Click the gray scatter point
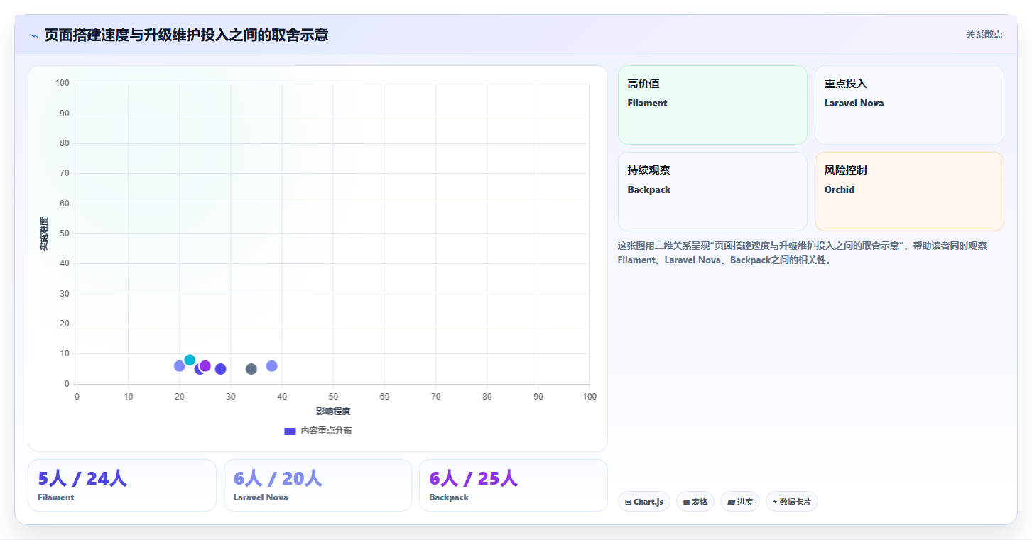1032x540 pixels. [x=251, y=369]
